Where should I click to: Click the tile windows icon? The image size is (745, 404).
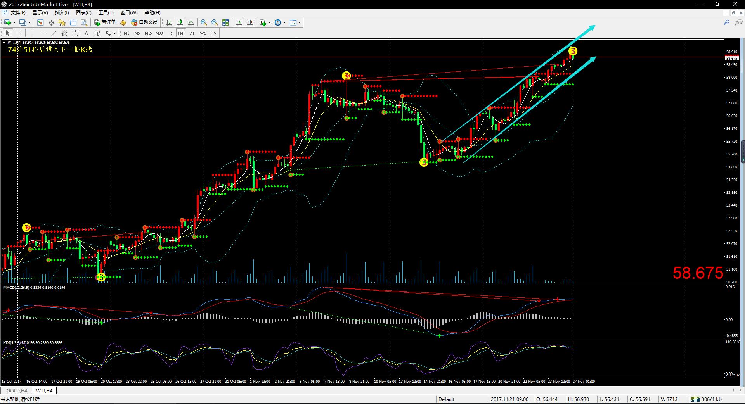pos(225,22)
